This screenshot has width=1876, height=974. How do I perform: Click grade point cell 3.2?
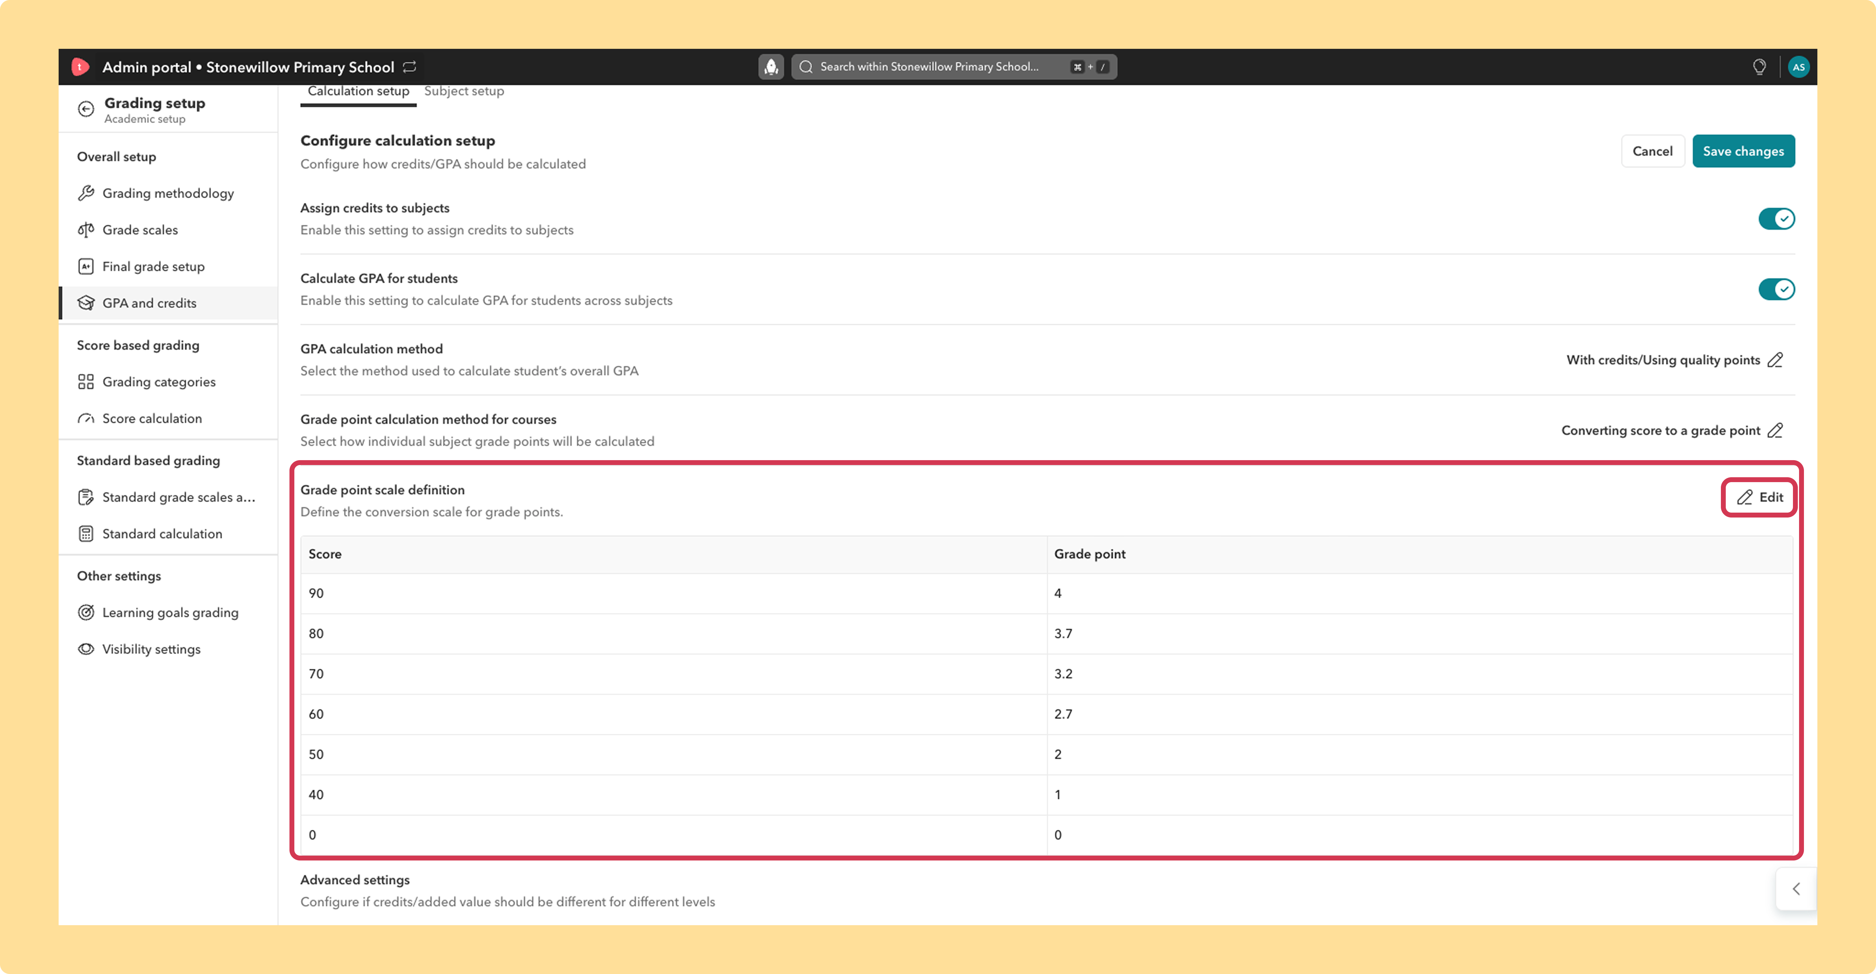1420,674
